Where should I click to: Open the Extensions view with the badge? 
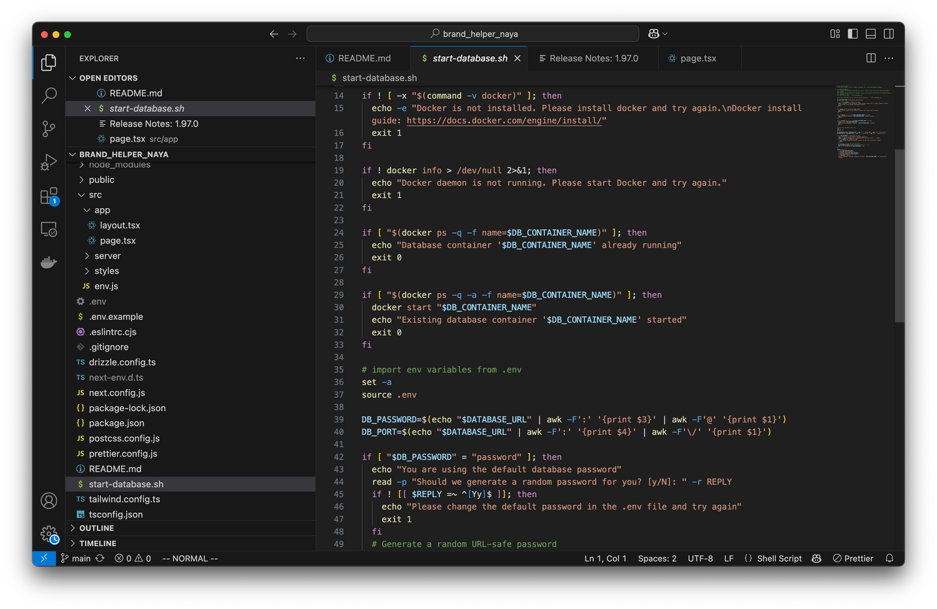(48, 196)
